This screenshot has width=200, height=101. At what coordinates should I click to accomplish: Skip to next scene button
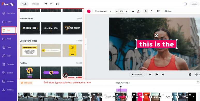click(x=163, y=75)
